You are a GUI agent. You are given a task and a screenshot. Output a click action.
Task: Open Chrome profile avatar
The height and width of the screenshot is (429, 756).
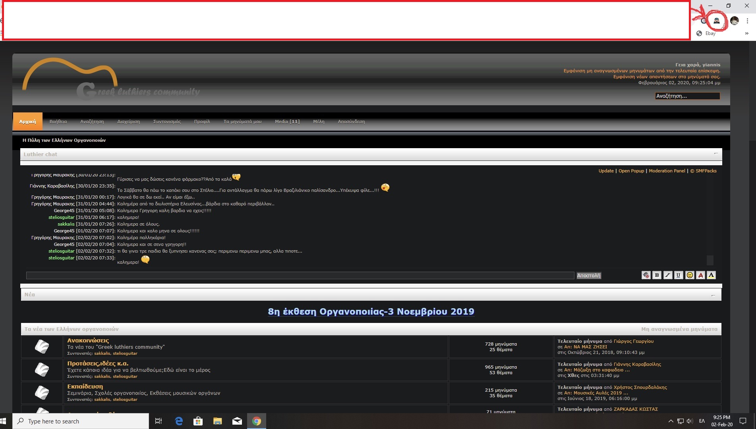click(x=734, y=21)
